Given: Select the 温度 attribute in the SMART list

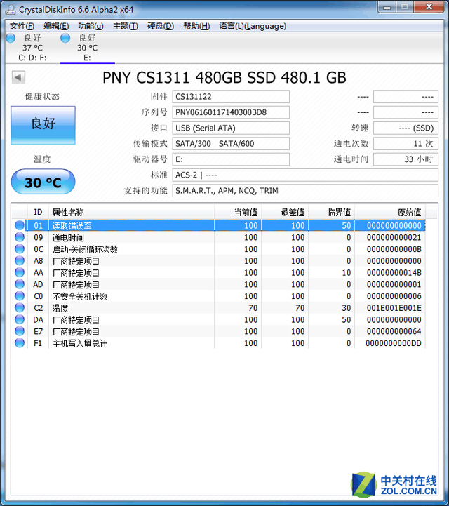Looking at the screenshot, I should pyautogui.click(x=219, y=307).
